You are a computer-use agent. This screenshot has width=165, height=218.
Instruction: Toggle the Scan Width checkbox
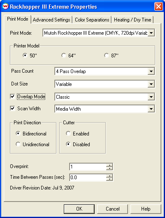(x=12, y=109)
